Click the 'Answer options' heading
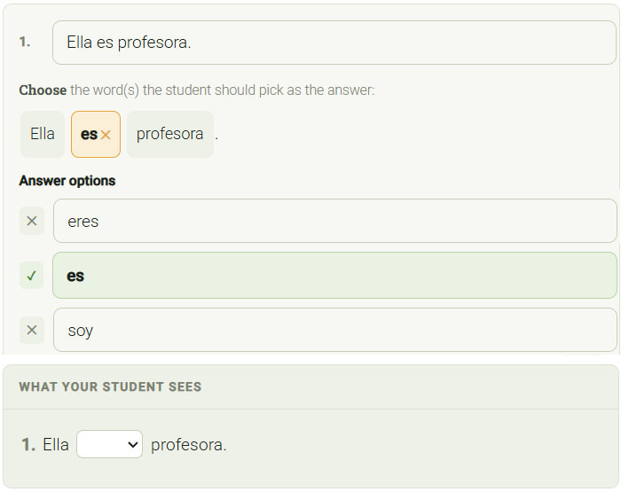The image size is (621, 492). click(x=67, y=181)
